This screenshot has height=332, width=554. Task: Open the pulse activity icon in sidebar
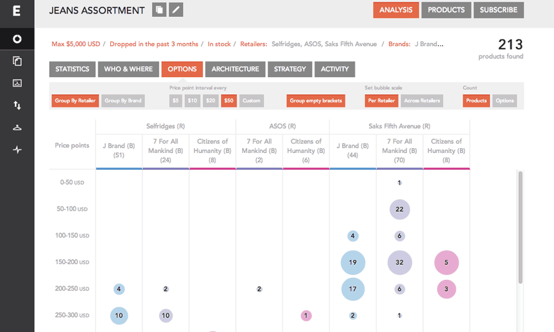[17, 150]
